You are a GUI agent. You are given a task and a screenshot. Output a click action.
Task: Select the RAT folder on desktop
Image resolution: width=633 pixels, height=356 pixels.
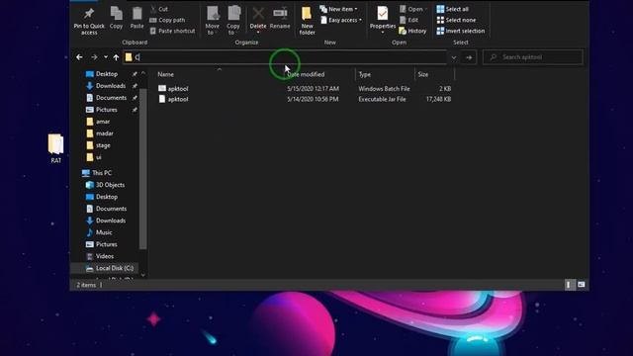pos(55,148)
